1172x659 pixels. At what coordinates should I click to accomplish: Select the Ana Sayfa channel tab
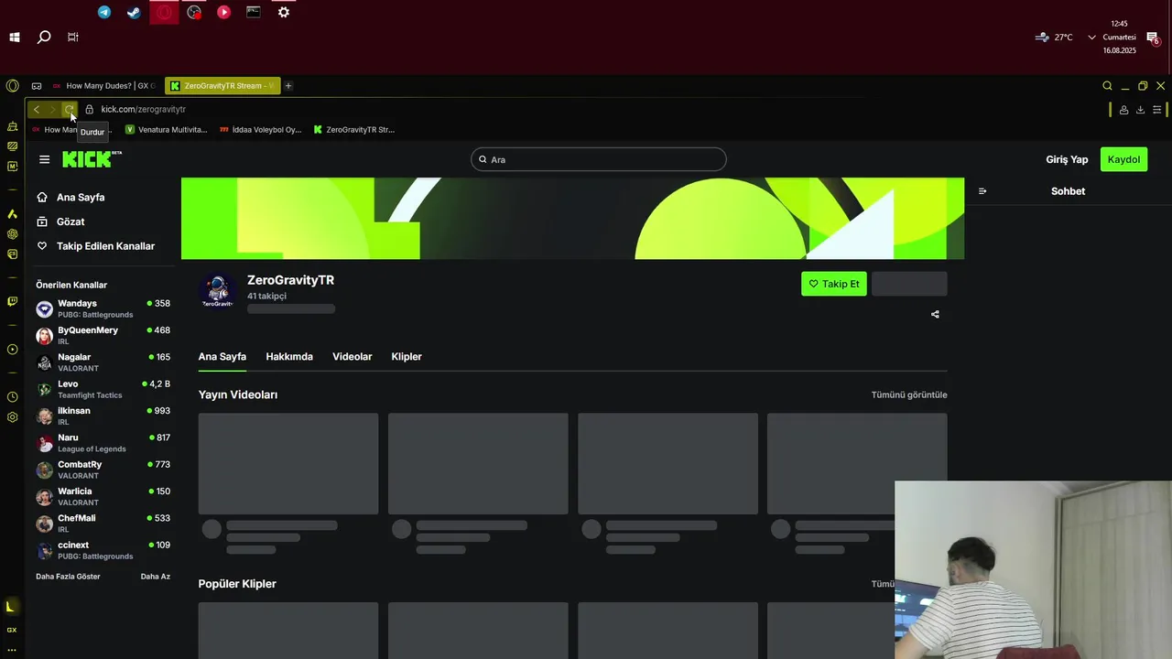[222, 357]
